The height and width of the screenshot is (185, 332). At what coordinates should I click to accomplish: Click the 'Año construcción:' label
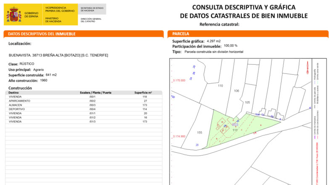(x=23, y=81)
